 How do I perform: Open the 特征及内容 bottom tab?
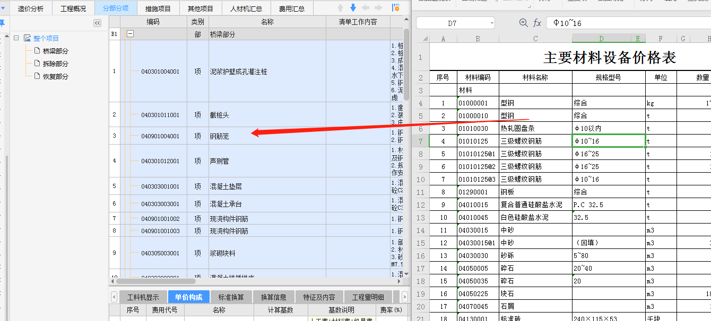click(319, 297)
